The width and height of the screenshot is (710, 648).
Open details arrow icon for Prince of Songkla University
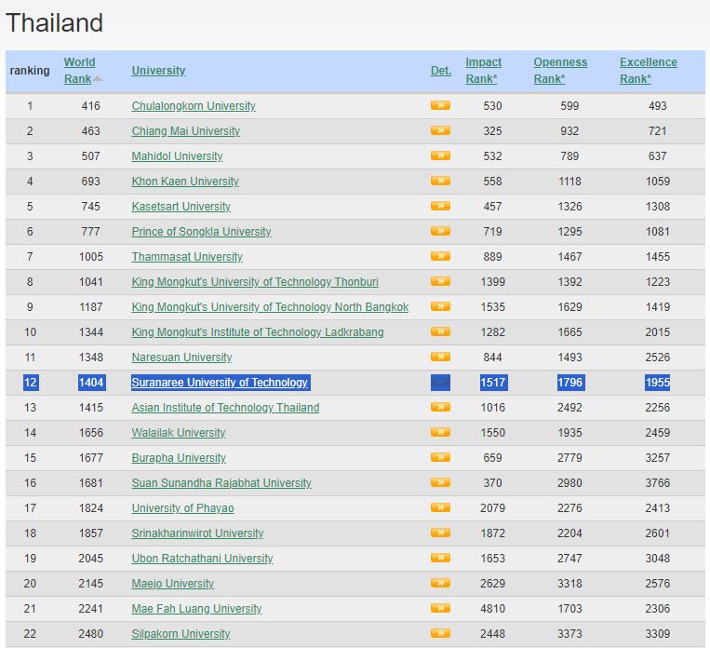pyautogui.click(x=440, y=231)
